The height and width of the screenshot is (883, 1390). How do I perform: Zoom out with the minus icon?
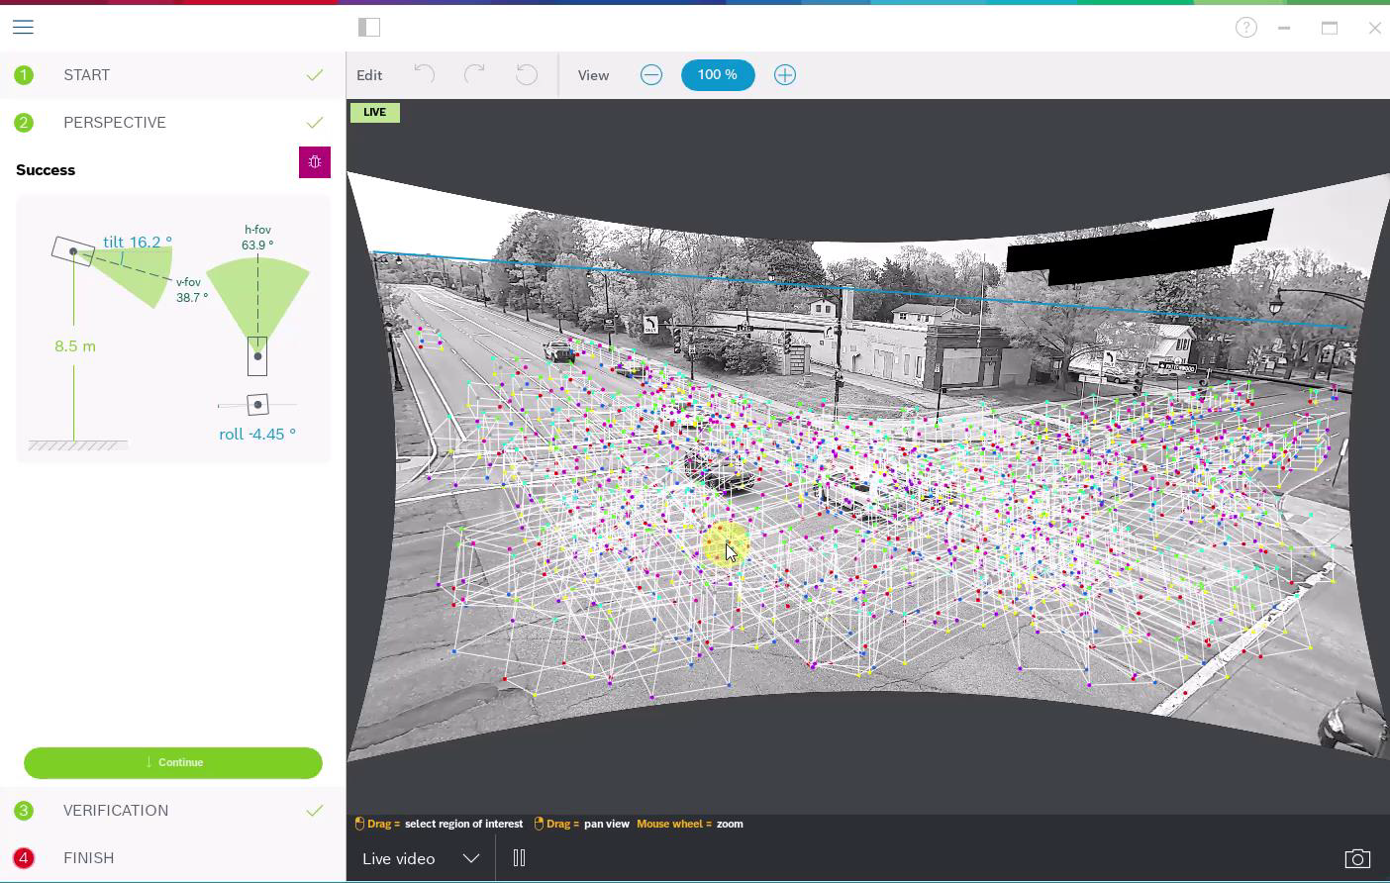(x=651, y=75)
